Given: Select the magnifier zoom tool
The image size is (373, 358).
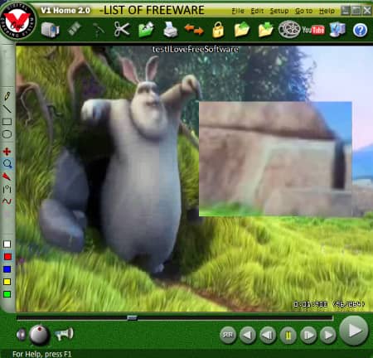Looking at the screenshot, I should tap(7, 164).
